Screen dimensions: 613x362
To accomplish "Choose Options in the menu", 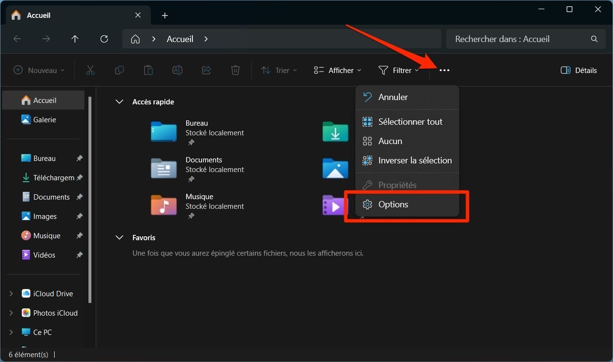I will [x=407, y=204].
